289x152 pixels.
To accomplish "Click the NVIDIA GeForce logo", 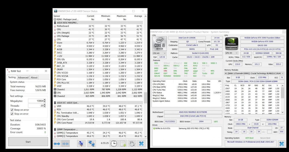I will tap(231, 44).
